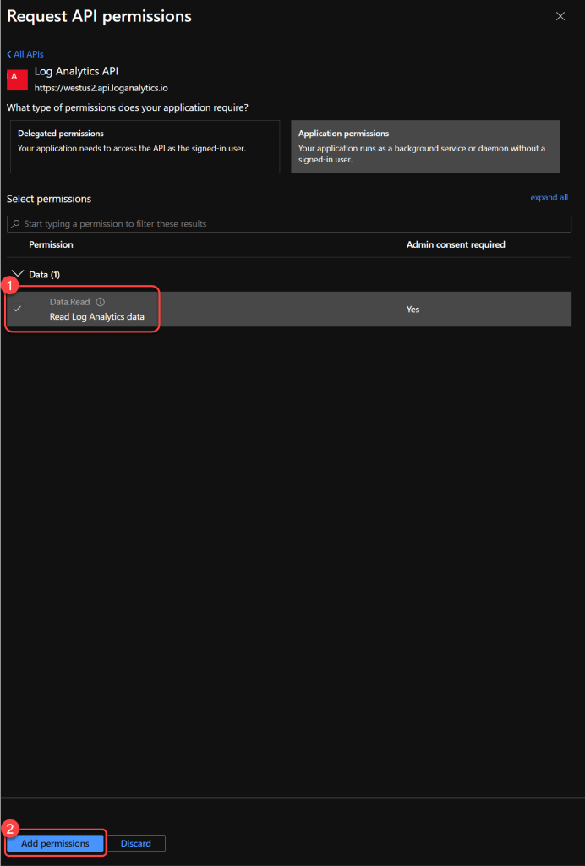Click the info icon beside Data.Read

(x=101, y=302)
